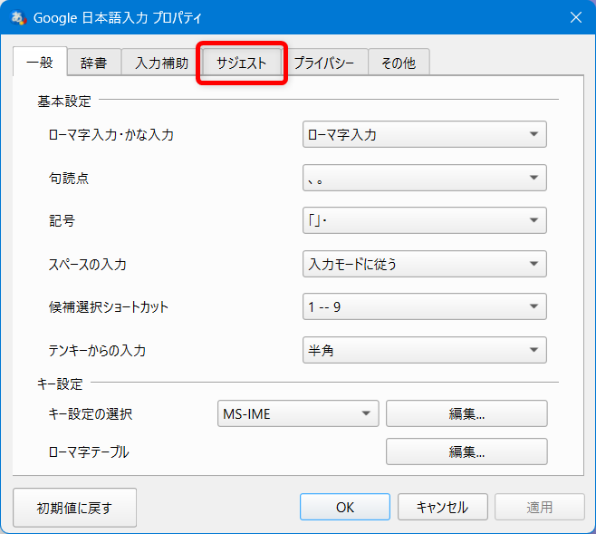The width and height of the screenshot is (596, 534).
Task: Click the キー設定 section heading
Action: (60, 384)
